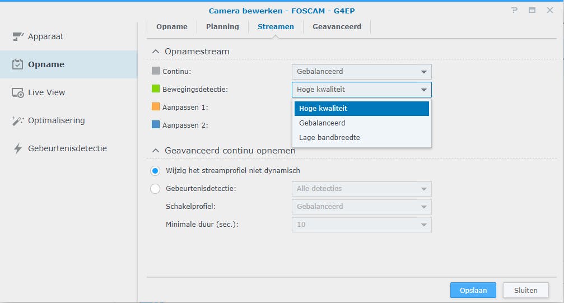The height and width of the screenshot is (303, 564).
Task: Click the green Bewegingsdetectie color swatch
Action: coord(156,88)
